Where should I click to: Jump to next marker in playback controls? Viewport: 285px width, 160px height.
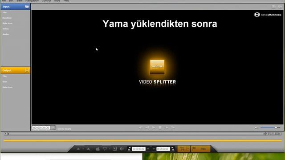[x=173, y=128]
